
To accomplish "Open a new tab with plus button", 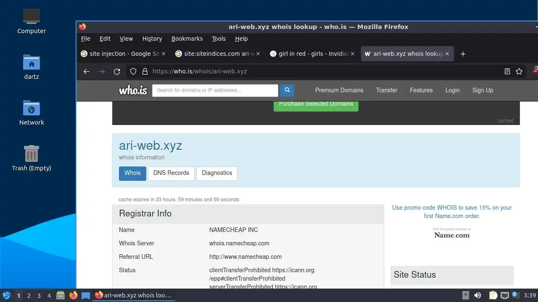I will (463, 54).
